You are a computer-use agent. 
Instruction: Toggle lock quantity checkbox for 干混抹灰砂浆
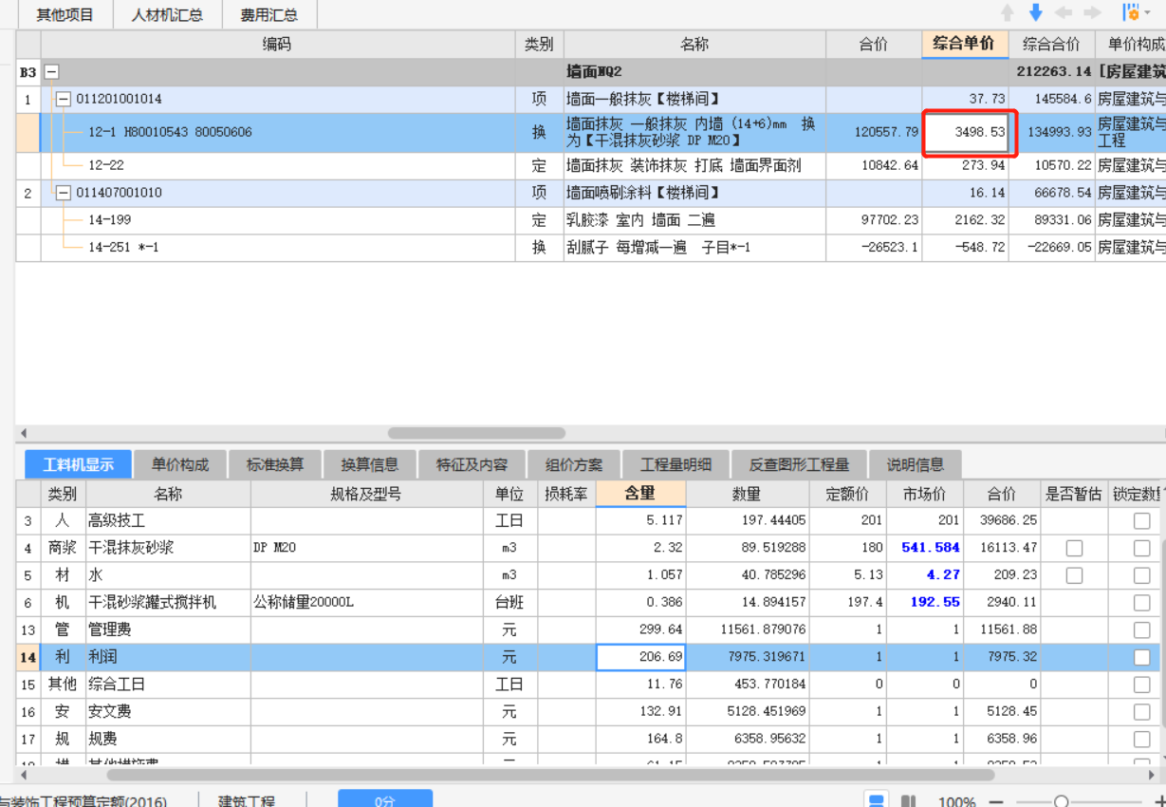[x=1141, y=548]
